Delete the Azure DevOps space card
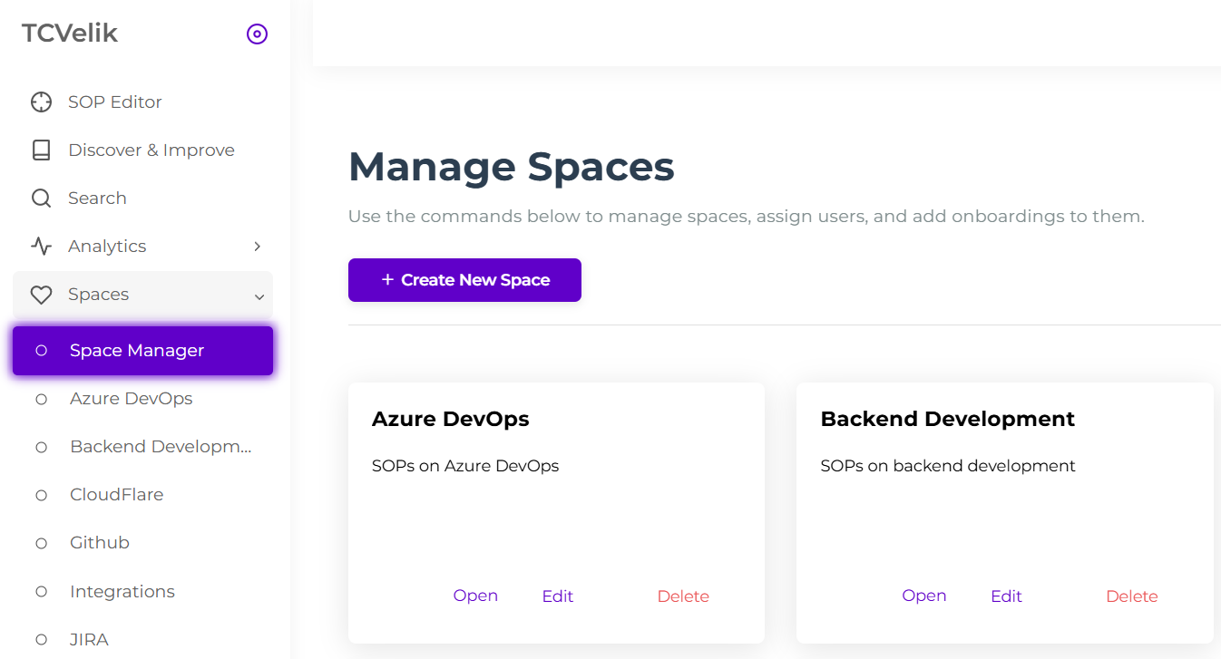This screenshot has height=659, width=1221. [683, 596]
